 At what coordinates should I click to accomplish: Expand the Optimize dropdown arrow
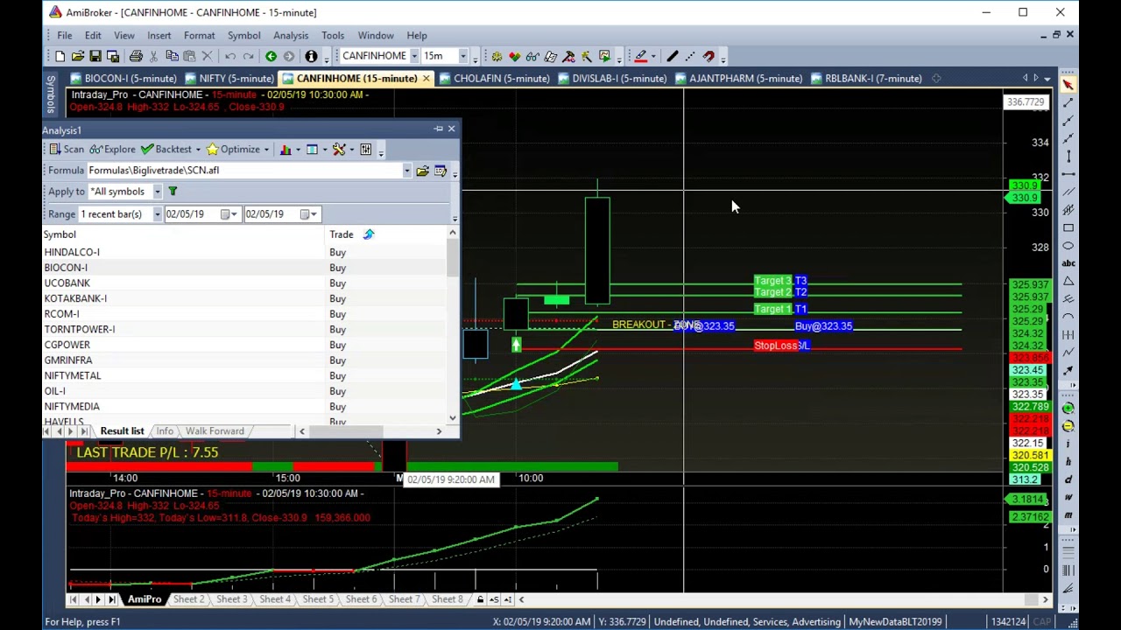[266, 150]
